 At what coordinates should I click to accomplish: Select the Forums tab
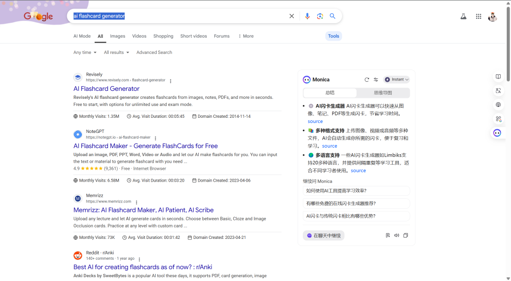tap(221, 36)
